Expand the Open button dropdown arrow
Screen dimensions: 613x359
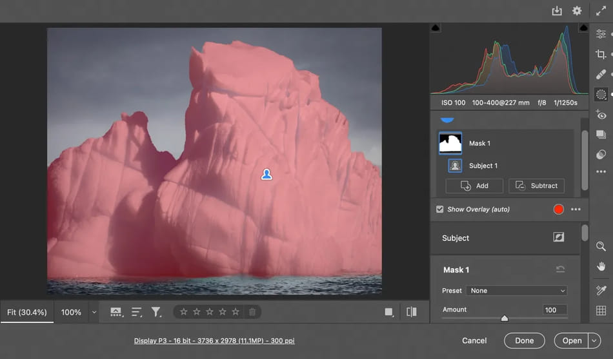click(x=594, y=341)
